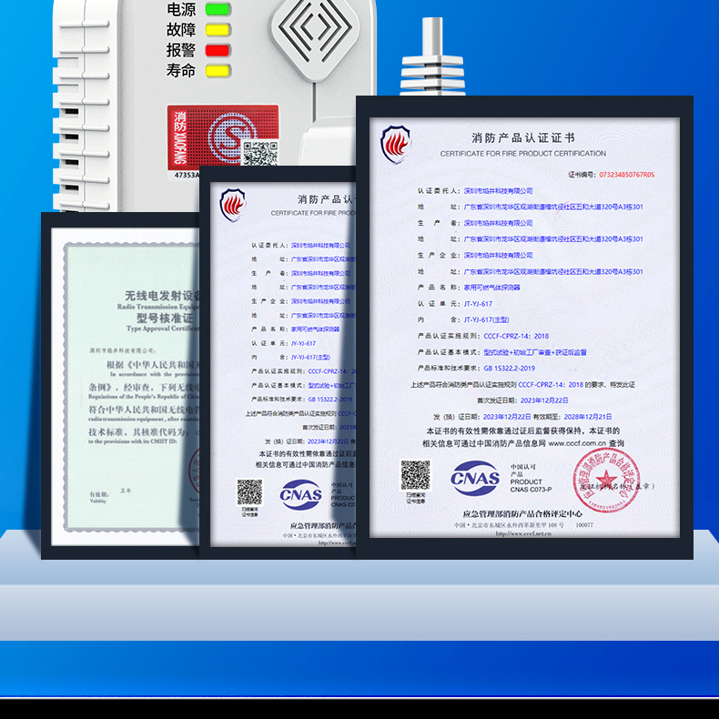The height and width of the screenshot is (719, 719).
Task: Click the green 电源 power indicator light
Action: coord(218,9)
